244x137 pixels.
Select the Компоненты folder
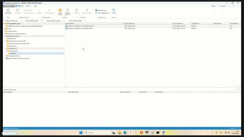click(12, 31)
